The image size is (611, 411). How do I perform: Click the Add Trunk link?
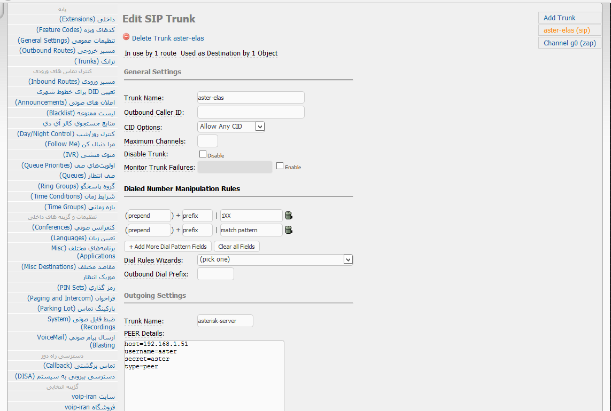pyautogui.click(x=559, y=18)
